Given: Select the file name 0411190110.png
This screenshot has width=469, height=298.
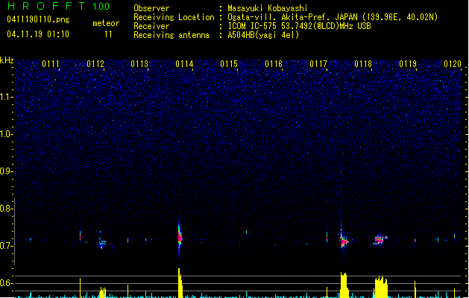Looking at the screenshot, I should pyautogui.click(x=38, y=19).
